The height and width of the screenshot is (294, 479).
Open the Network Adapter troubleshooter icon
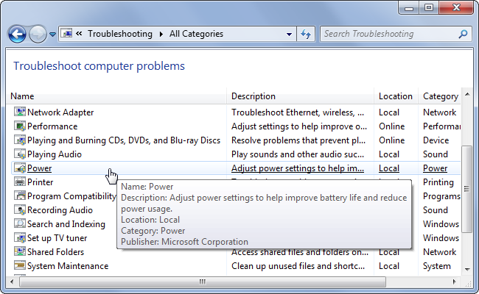tap(20, 112)
